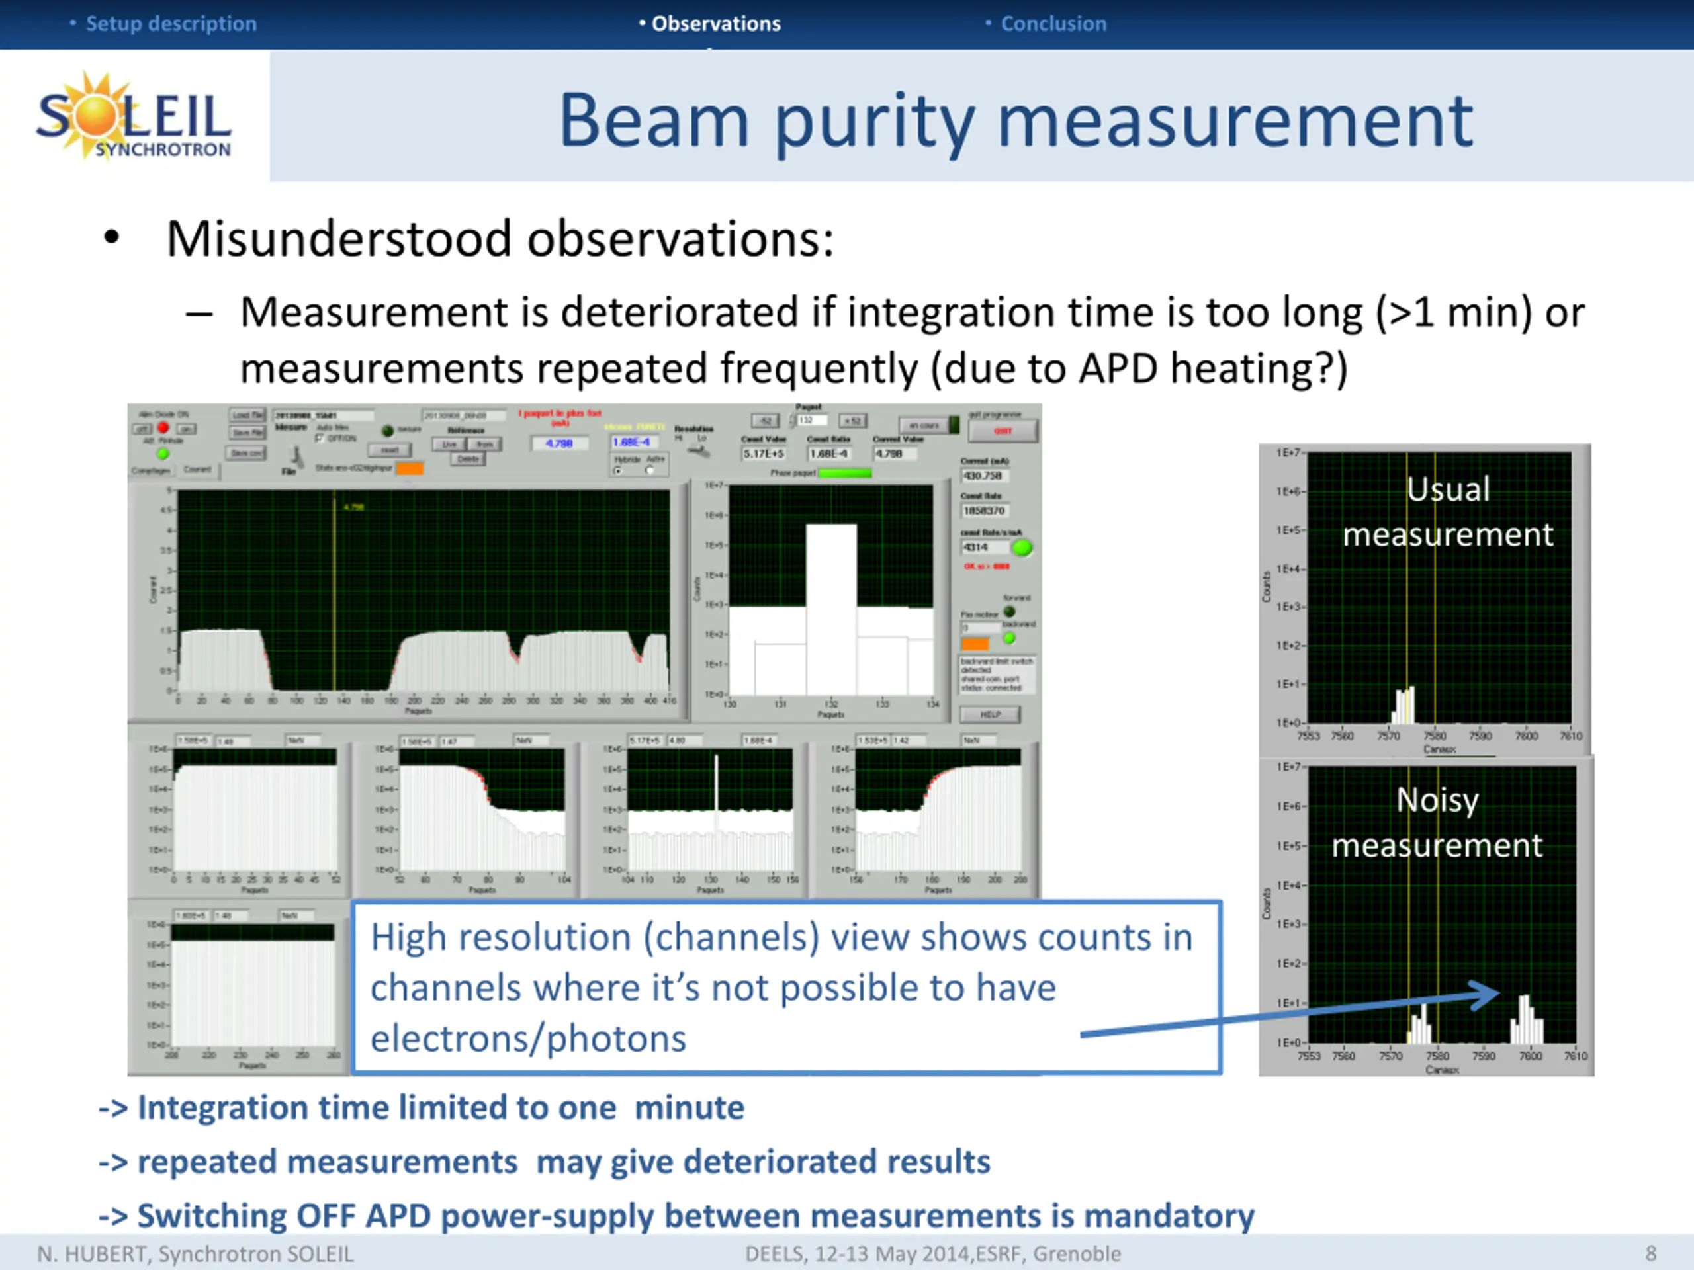Open the Setup description section
The width and height of the screenshot is (1694, 1270).
click(171, 24)
